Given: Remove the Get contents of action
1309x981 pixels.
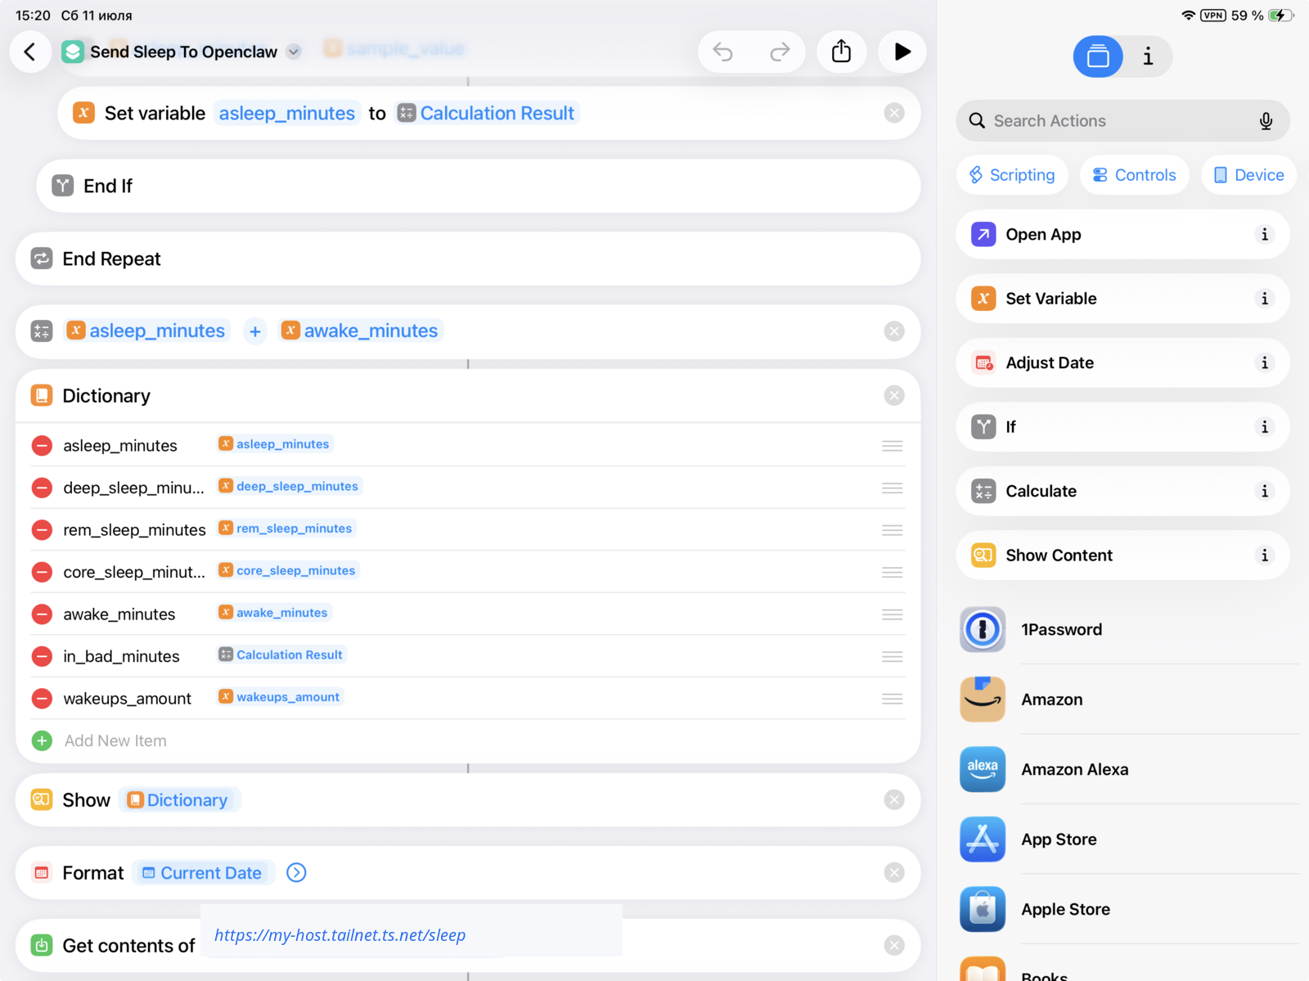Looking at the screenshot, I should tap(894, 946).
